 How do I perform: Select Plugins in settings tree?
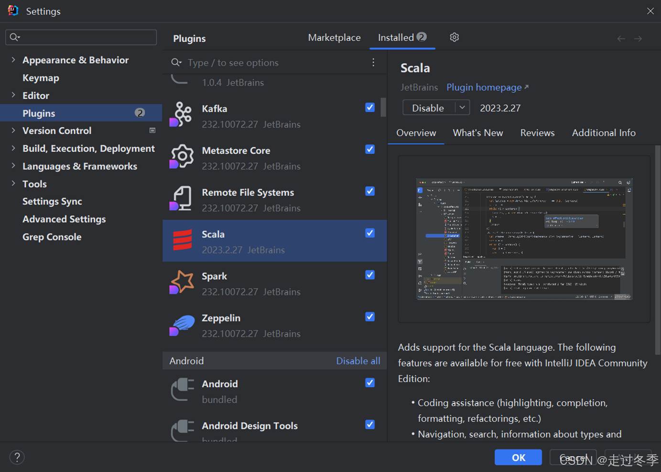pyautogui.click(x=81, y=113)
